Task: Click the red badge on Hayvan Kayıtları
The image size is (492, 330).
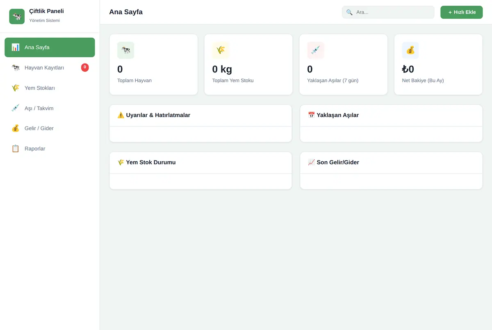Action: (85, 67)
